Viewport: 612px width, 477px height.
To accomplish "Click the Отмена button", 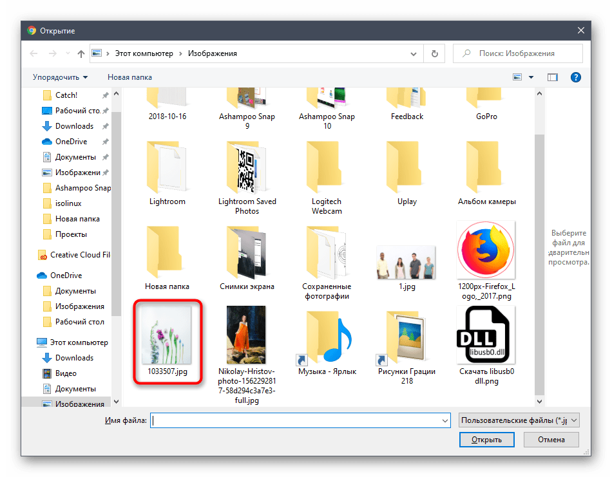I will click(x=551, y=440).
